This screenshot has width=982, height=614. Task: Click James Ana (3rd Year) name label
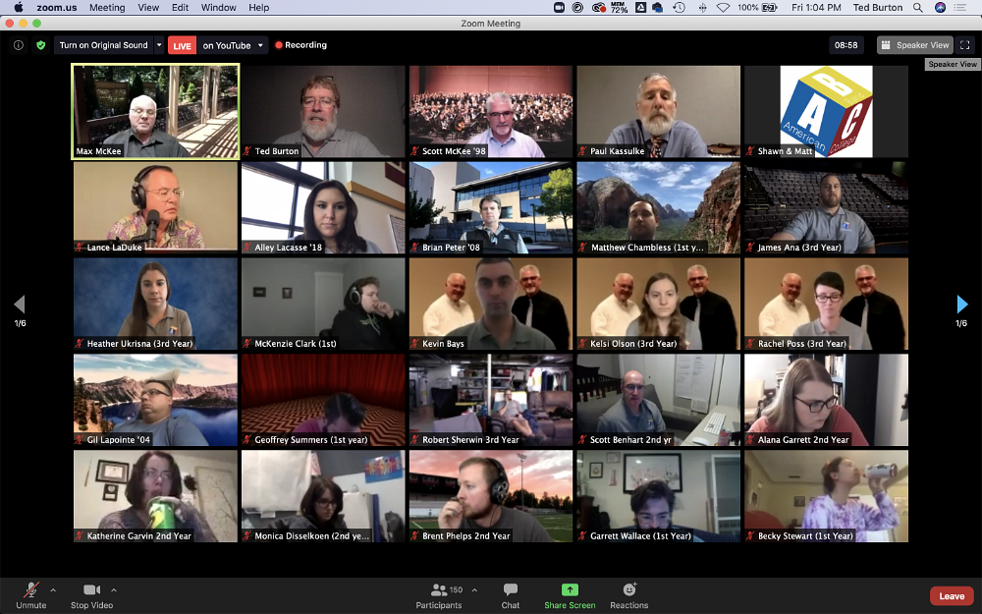pyautogui.click(x=799, y=248)
